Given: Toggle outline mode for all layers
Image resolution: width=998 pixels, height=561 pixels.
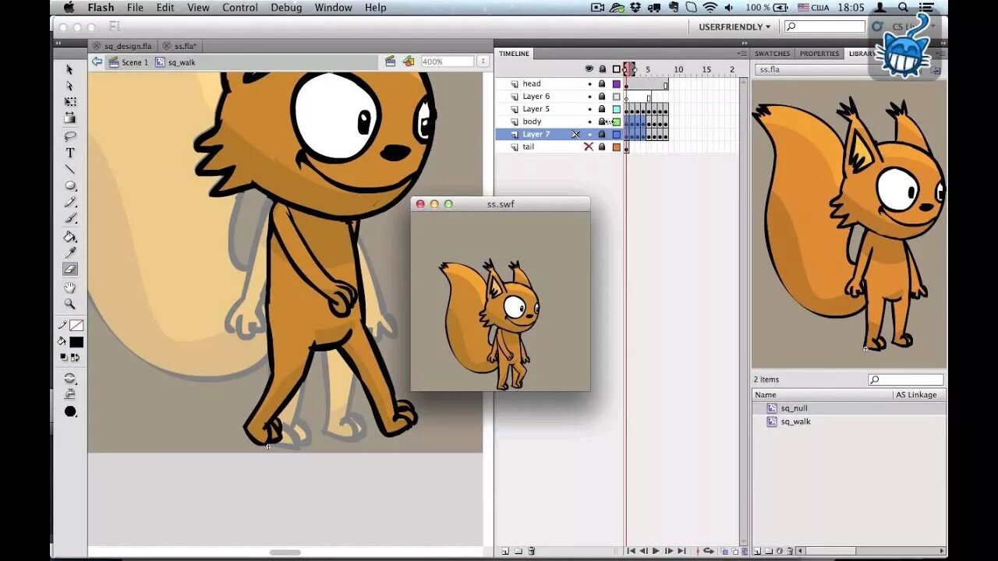Looking at the screenshot, I should click(x=617, y=69).
